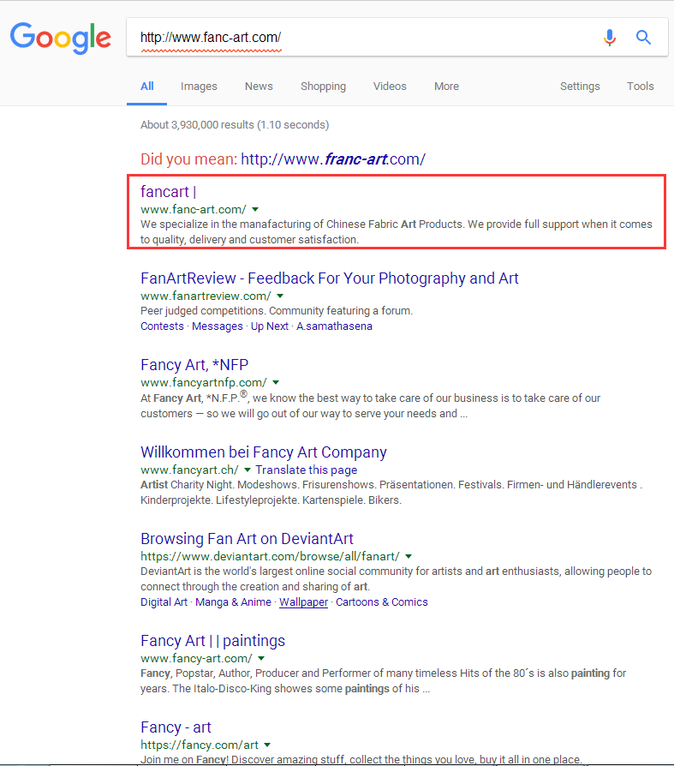Switch to the News tab
The height and width of the screenshot is (766, 674).
[x=259, y=86]
